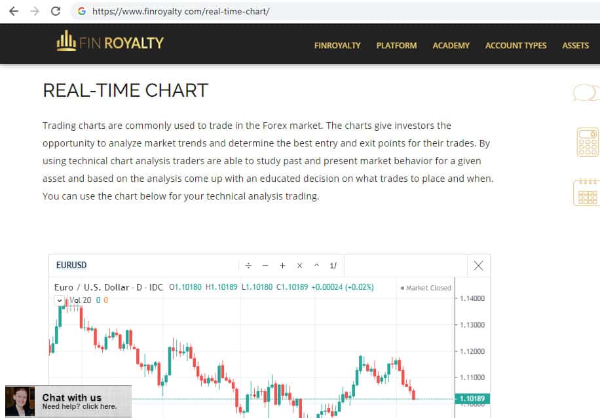The width and height of the screenshot is (600, 418).
Task: Click the multiply symbol in chart toolbar
Action: 299,266
